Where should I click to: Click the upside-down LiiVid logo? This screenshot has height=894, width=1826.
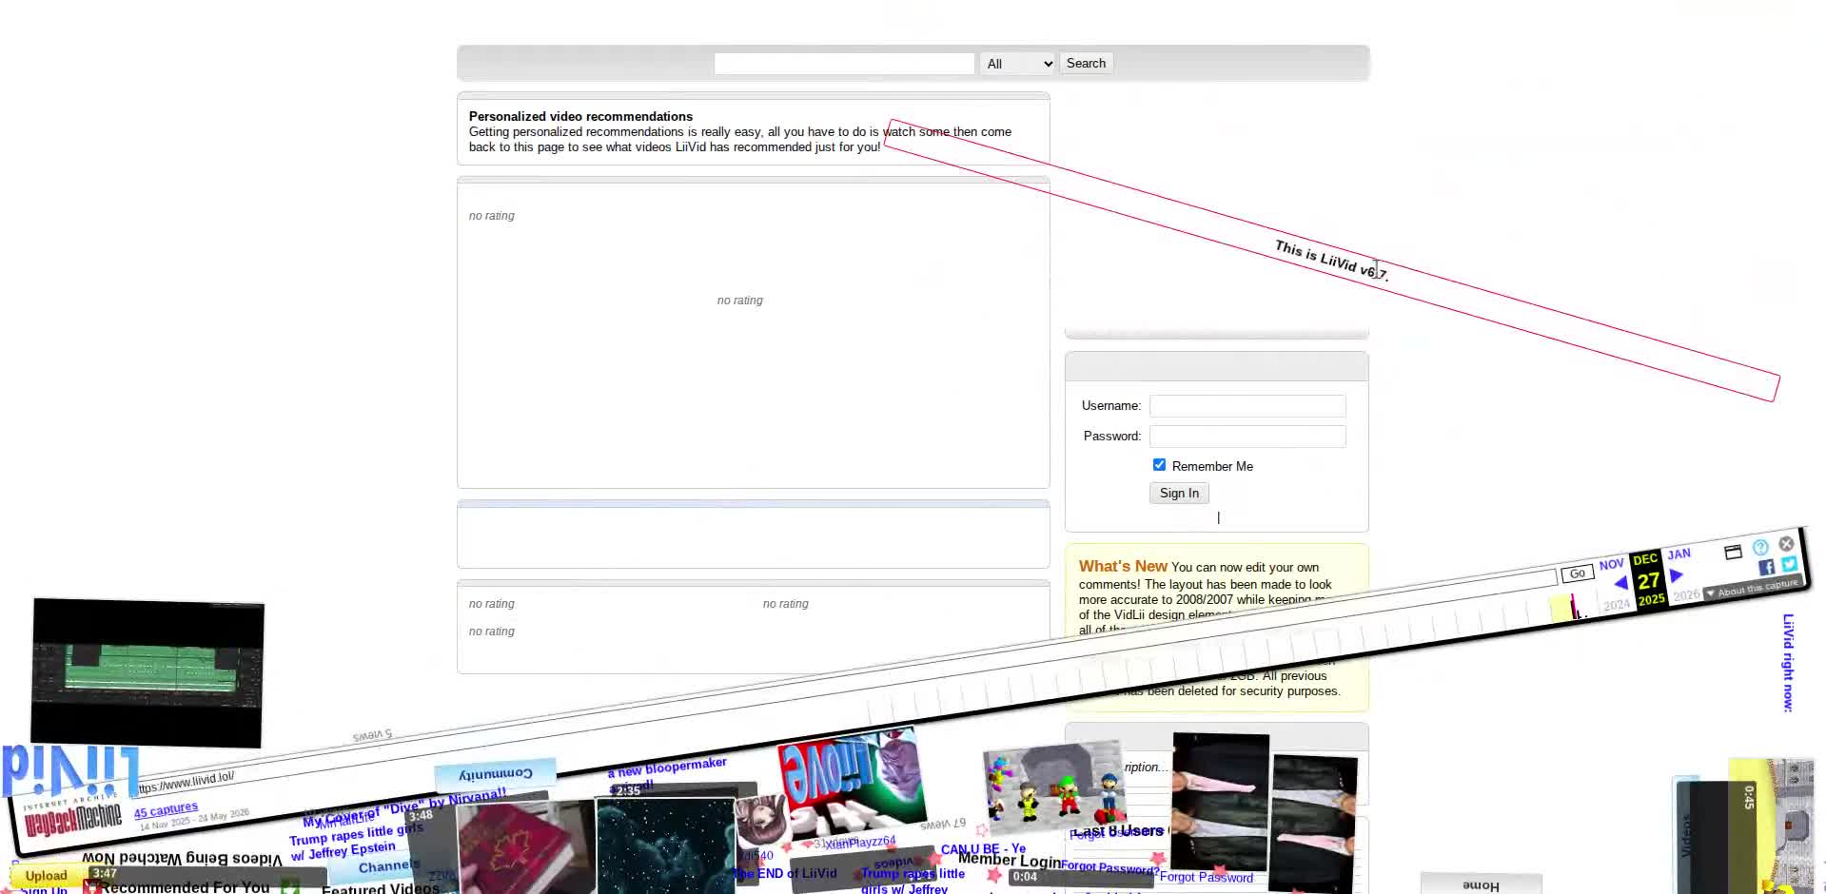[x=70, y=770]
